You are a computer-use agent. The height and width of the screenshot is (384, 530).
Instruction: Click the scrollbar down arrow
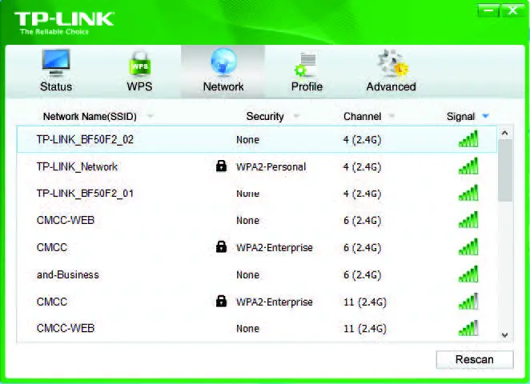(x=505, y=335)
